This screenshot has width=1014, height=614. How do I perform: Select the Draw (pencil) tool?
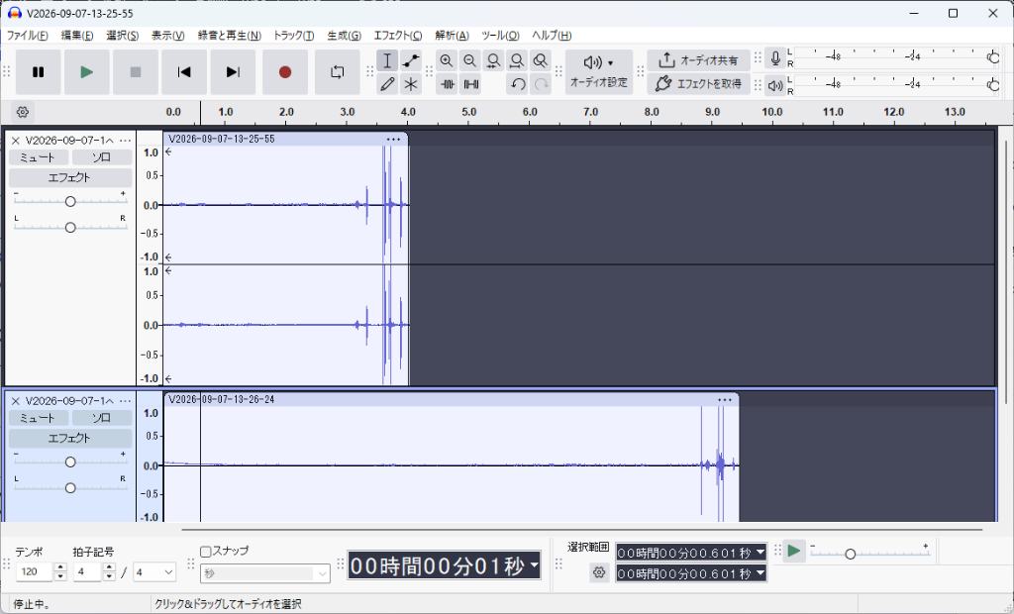tap(387, 84)
